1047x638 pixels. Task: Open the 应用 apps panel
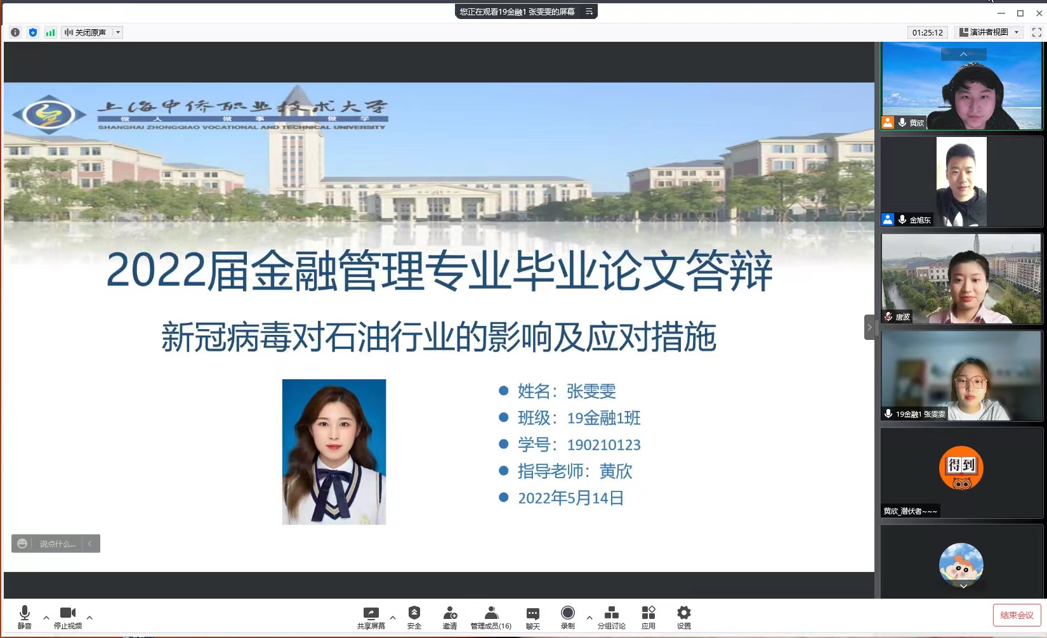[x=648, y=617]
